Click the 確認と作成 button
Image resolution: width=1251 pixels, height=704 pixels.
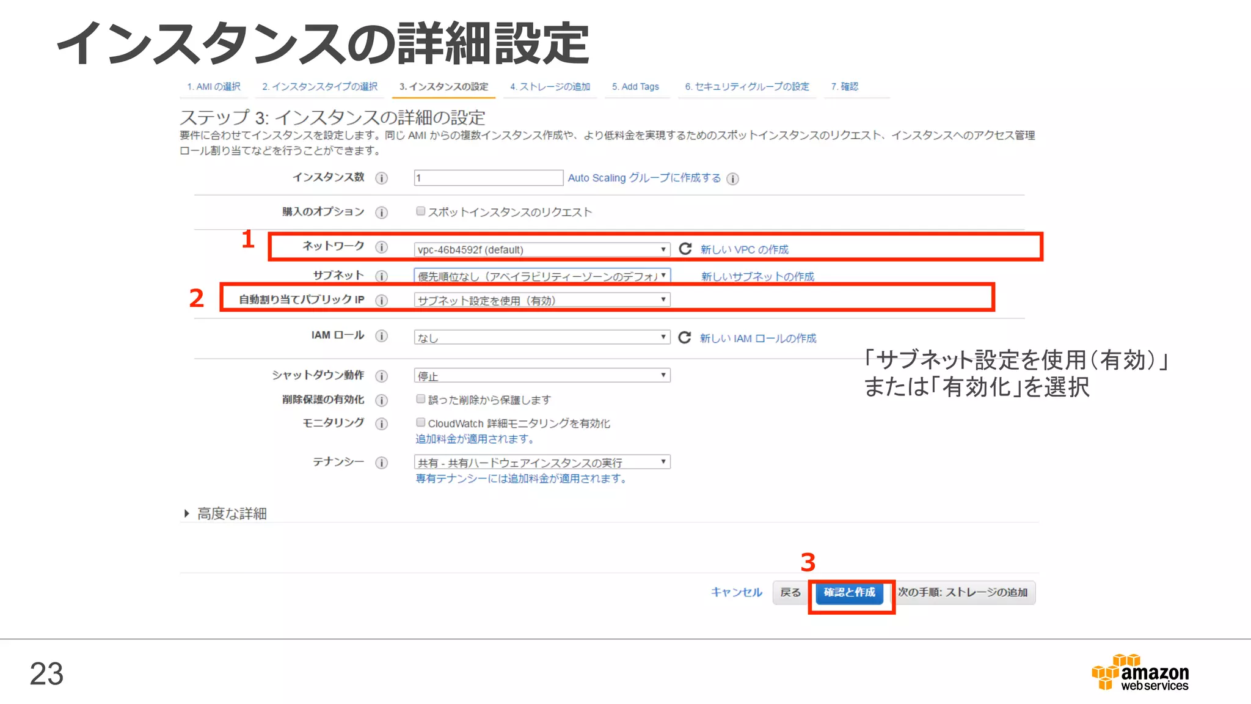click(x=850, y=593)
